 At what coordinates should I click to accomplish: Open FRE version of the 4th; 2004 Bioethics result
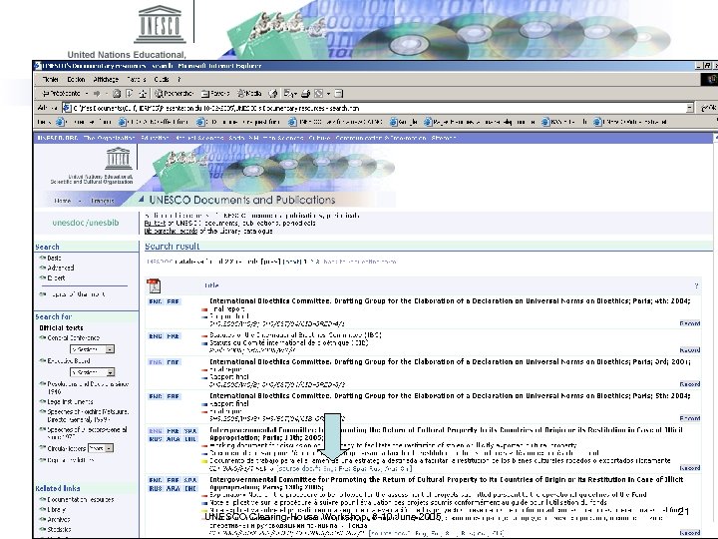(174, 301)
